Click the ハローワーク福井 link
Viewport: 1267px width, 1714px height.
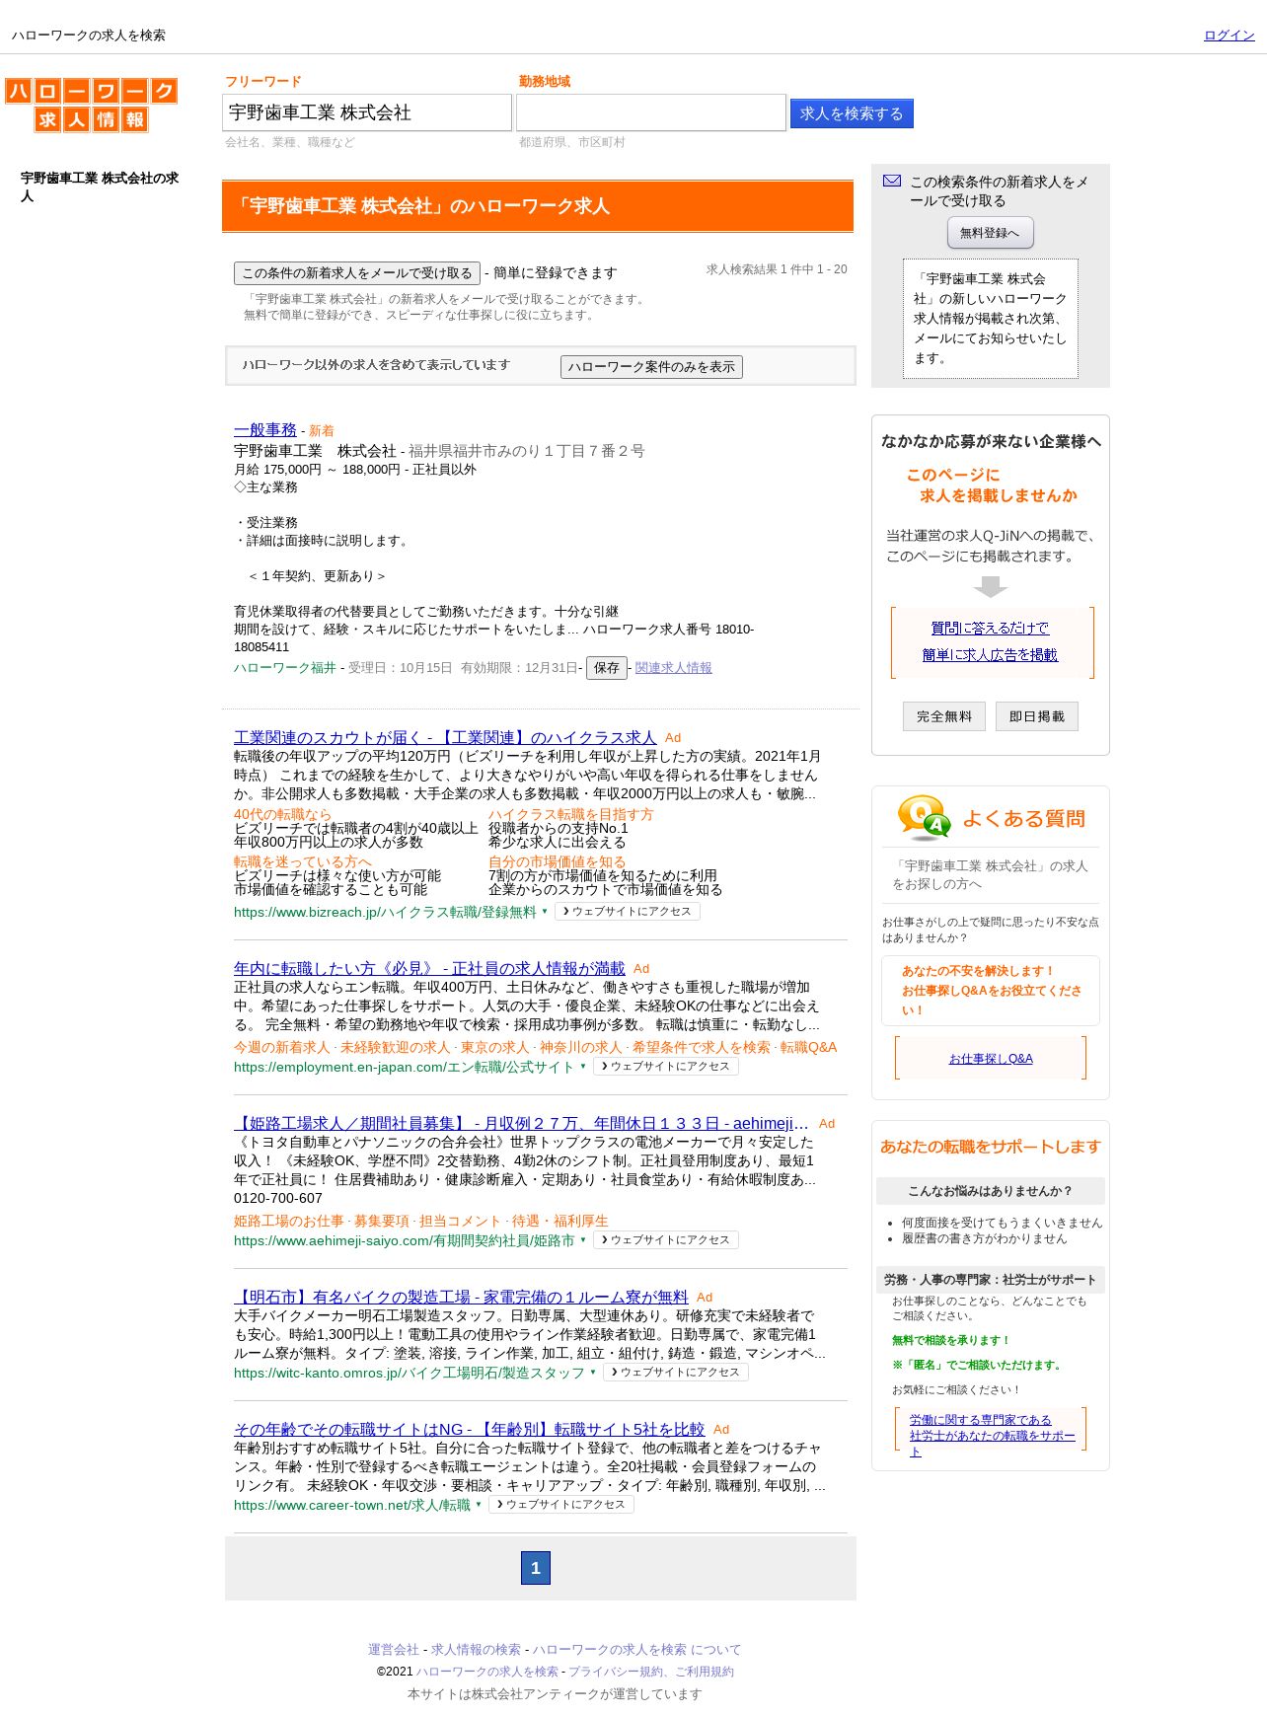tap(285, 668)
